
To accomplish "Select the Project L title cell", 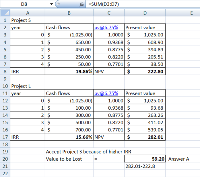I will point(27,86).
